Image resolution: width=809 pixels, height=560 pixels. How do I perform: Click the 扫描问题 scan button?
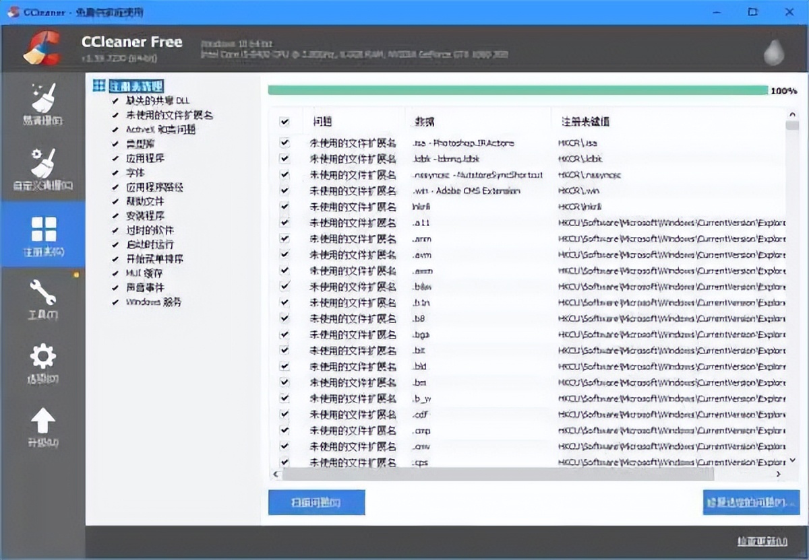point(317,502)
